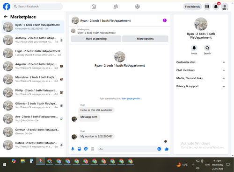Image resolution: width=234 pixels, height=172 pixels.
Task: Open the Groups icon in top navigation
Action: point(138,7)
